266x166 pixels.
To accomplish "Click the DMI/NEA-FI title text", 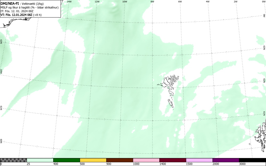I will [x=10, y=4].
